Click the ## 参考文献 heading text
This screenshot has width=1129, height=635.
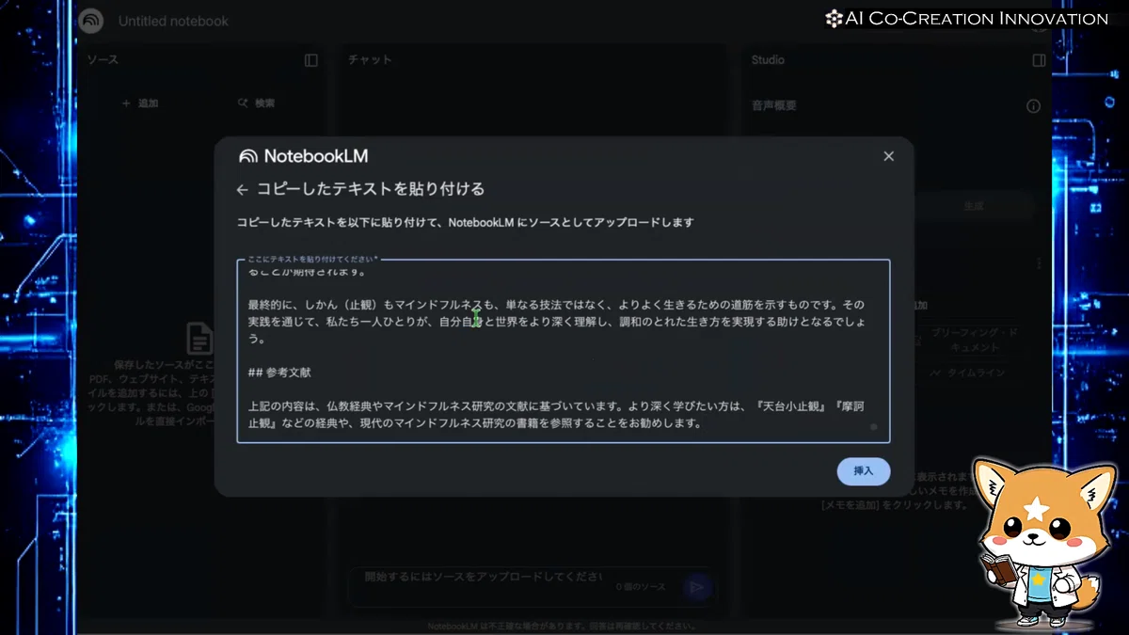tap(279, 373)
